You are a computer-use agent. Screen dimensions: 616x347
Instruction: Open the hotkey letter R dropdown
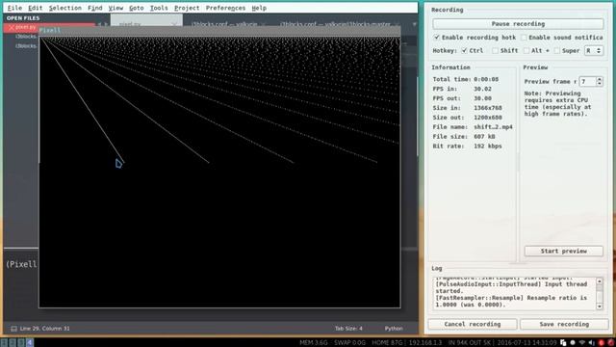(x=594, y=51)
